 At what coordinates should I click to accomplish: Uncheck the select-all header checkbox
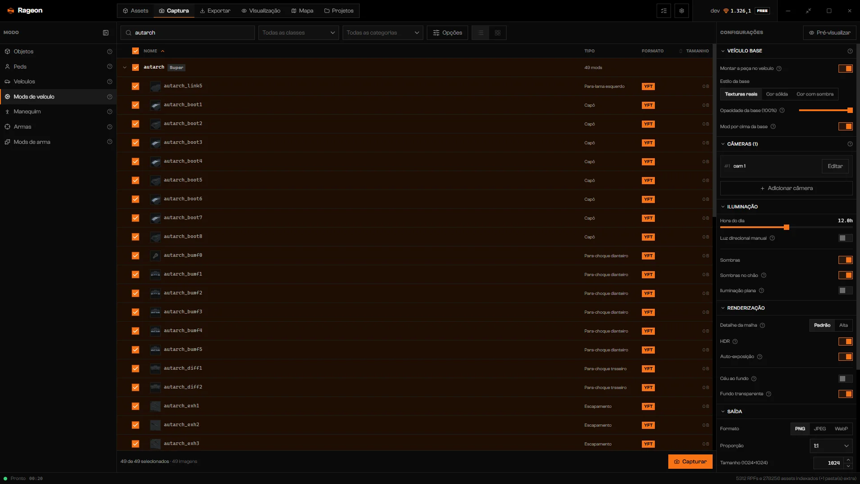(135, 51)
